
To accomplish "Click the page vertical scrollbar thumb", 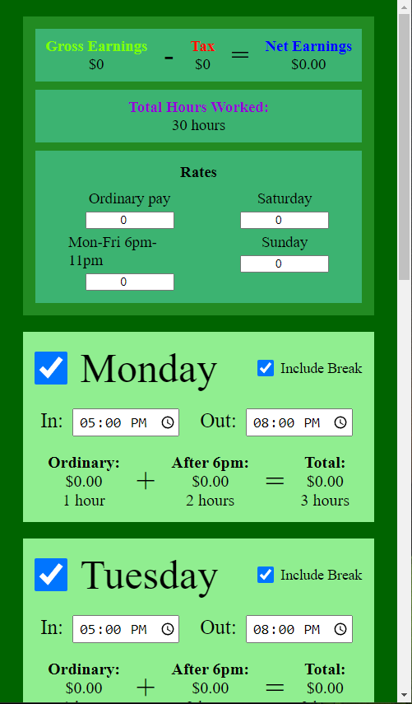I will pos(405,147).
